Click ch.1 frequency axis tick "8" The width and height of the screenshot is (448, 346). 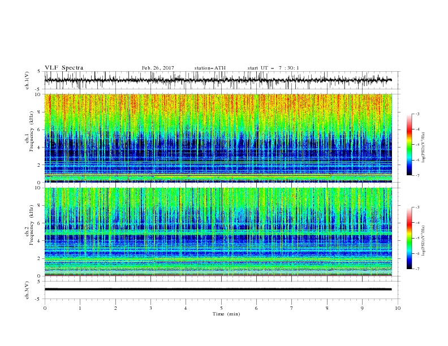click(x=40, y=112)
